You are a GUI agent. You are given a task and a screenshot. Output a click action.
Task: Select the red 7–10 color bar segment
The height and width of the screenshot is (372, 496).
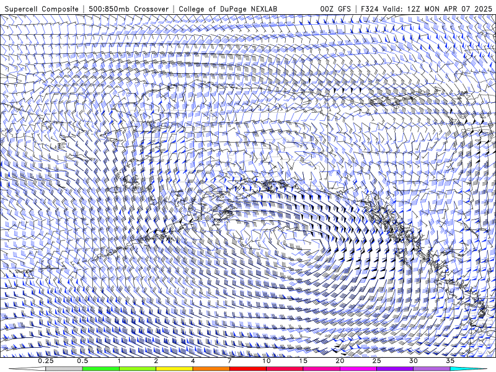tap(248, 369)
